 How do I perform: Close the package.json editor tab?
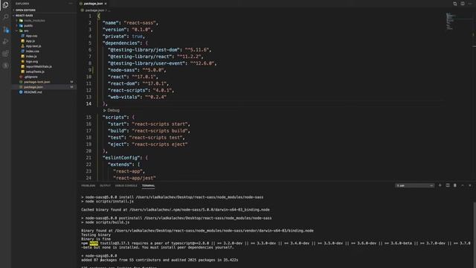[106, 4]
